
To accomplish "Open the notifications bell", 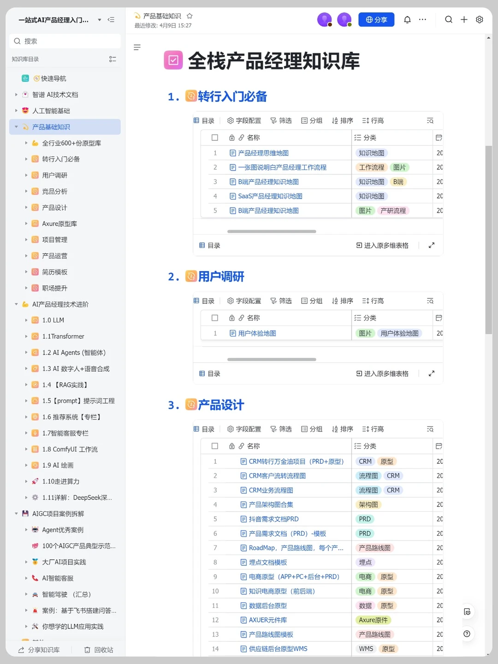I will (407, 19).
